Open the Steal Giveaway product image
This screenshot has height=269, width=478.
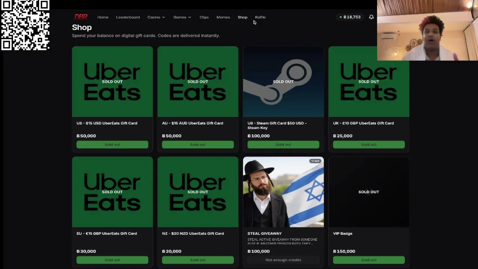[x=283, y=192]
